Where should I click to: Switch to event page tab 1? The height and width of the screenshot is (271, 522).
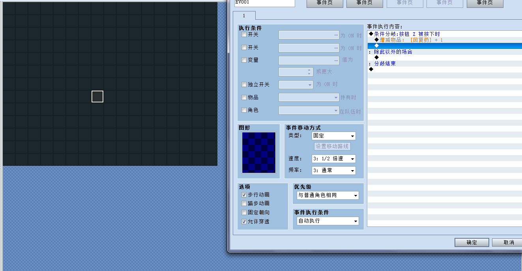(x=244, y=16)
